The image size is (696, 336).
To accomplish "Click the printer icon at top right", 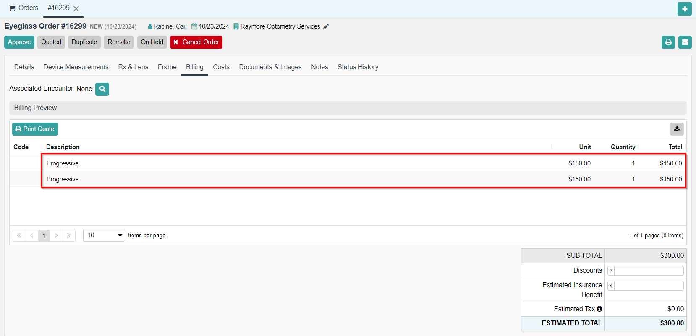I will pos(668,42).
